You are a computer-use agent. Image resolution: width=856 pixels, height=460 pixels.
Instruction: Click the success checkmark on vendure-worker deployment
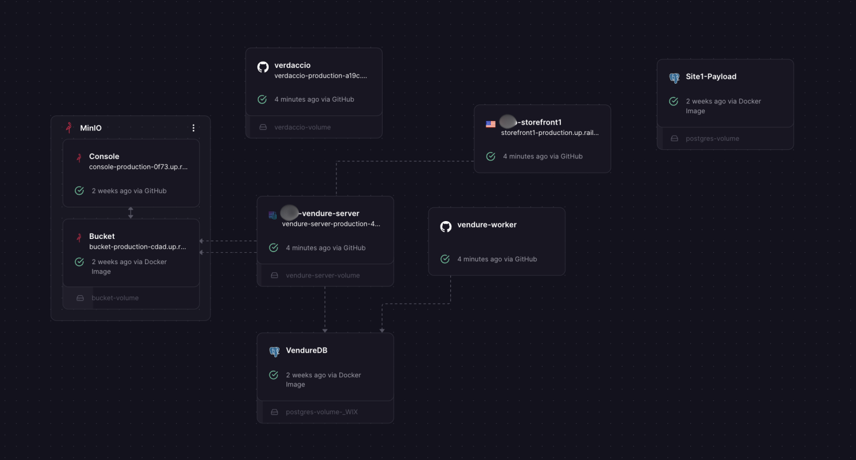(445, 259)
